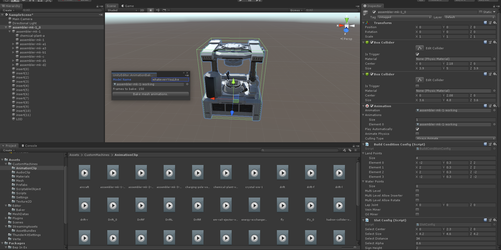
Task: Enable Animate Physics checkbox
Action: click(417, 134)
